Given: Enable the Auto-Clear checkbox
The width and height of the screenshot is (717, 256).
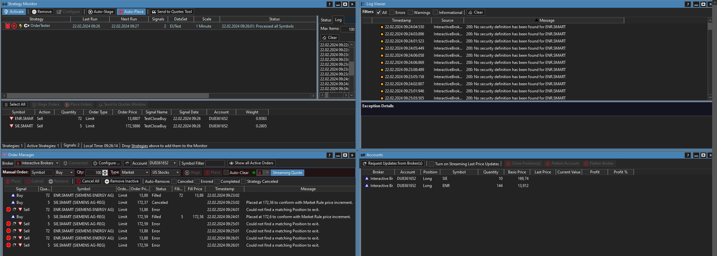Looking at the screenshot, I should (x=226, y=173).
